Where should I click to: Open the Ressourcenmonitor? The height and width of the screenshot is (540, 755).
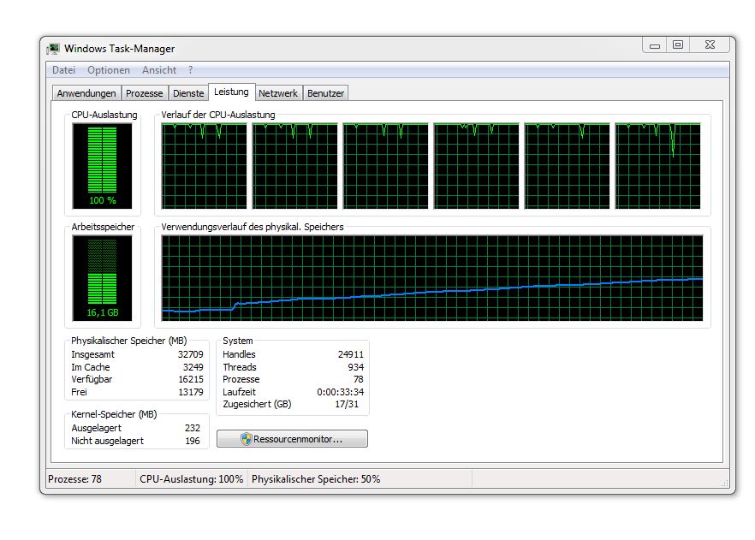292,439
